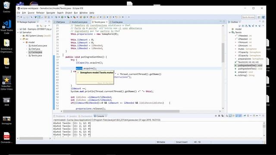
Task: Open the Javadoc tab
Action: click(x=72, y=116)
